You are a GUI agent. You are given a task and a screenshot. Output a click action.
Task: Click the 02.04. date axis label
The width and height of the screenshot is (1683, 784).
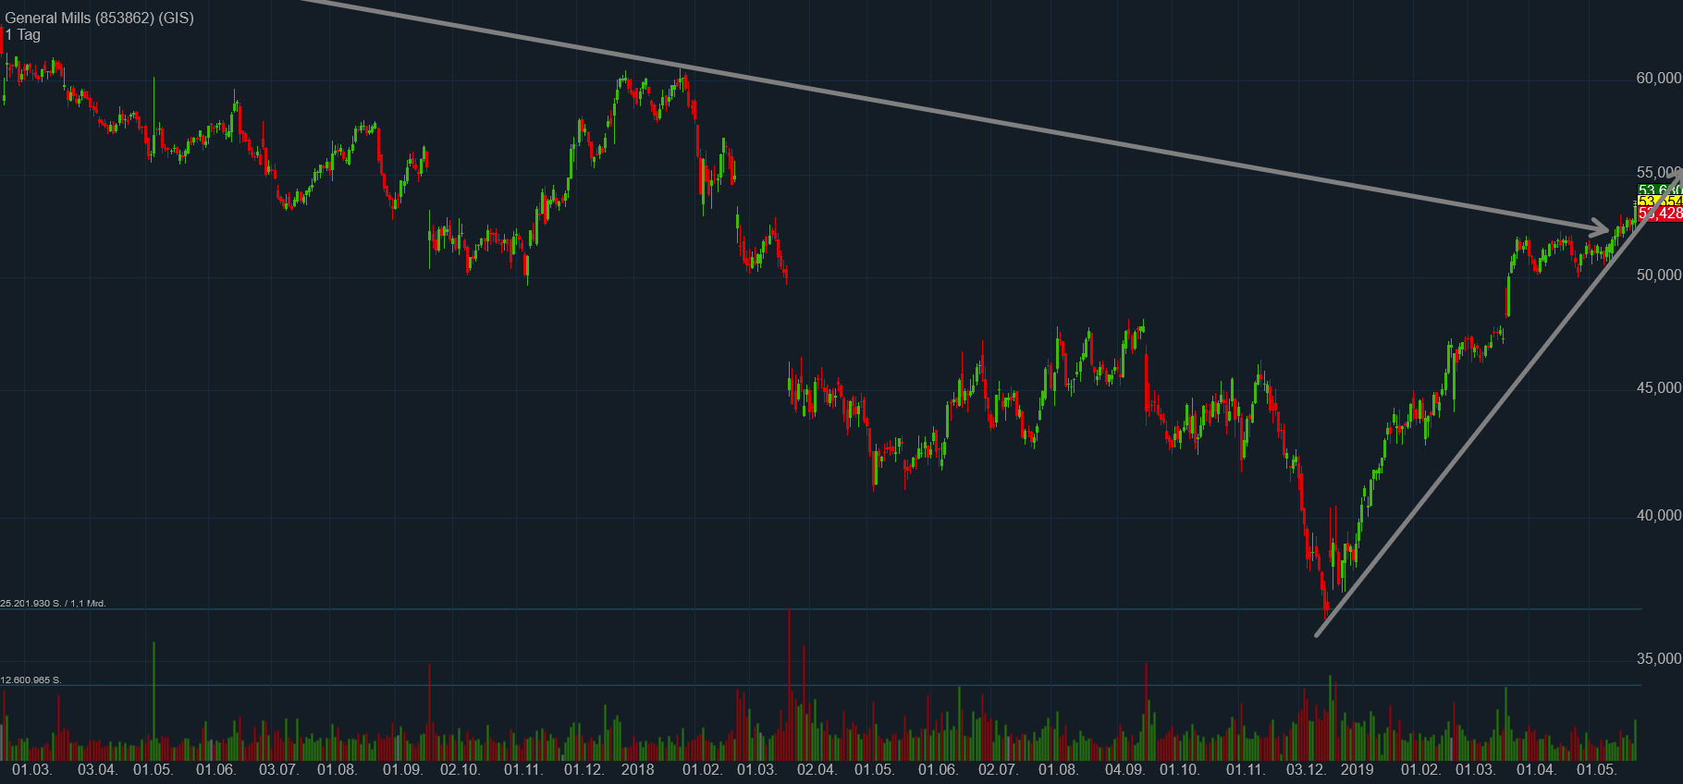[x=817, y=770]
